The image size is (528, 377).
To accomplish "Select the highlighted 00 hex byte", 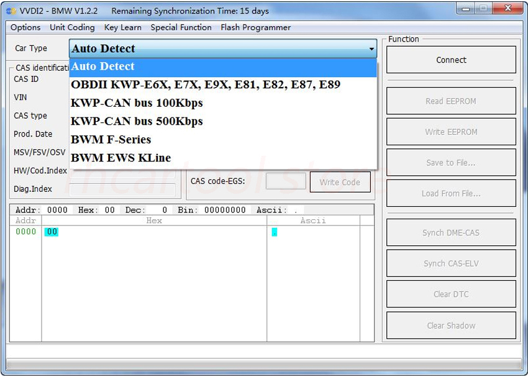I will point(51,232).
